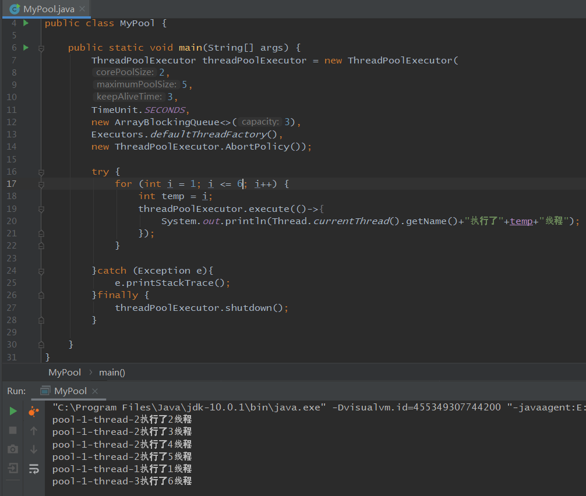Click the println call on line 20
The width and height of the screenshot is (586, 496).
(x=245, y=221)
